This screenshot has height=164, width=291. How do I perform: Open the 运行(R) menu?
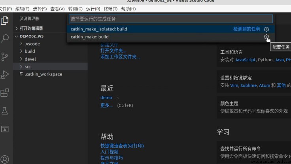point(93,9)
